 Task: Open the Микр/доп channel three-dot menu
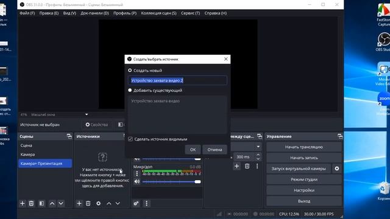tap(136, 173)
